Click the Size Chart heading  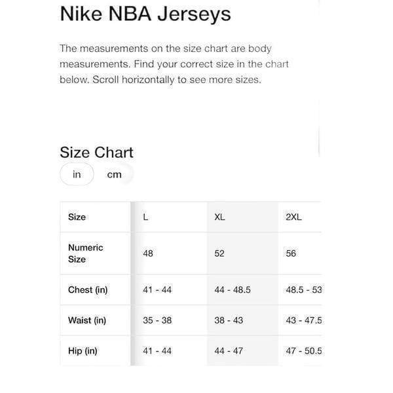96,152
